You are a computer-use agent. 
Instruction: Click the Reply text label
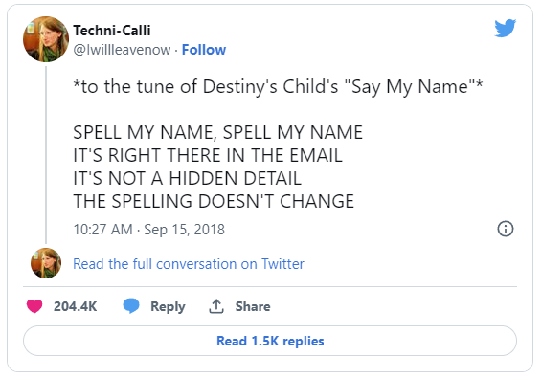click(x=168, y=306)
